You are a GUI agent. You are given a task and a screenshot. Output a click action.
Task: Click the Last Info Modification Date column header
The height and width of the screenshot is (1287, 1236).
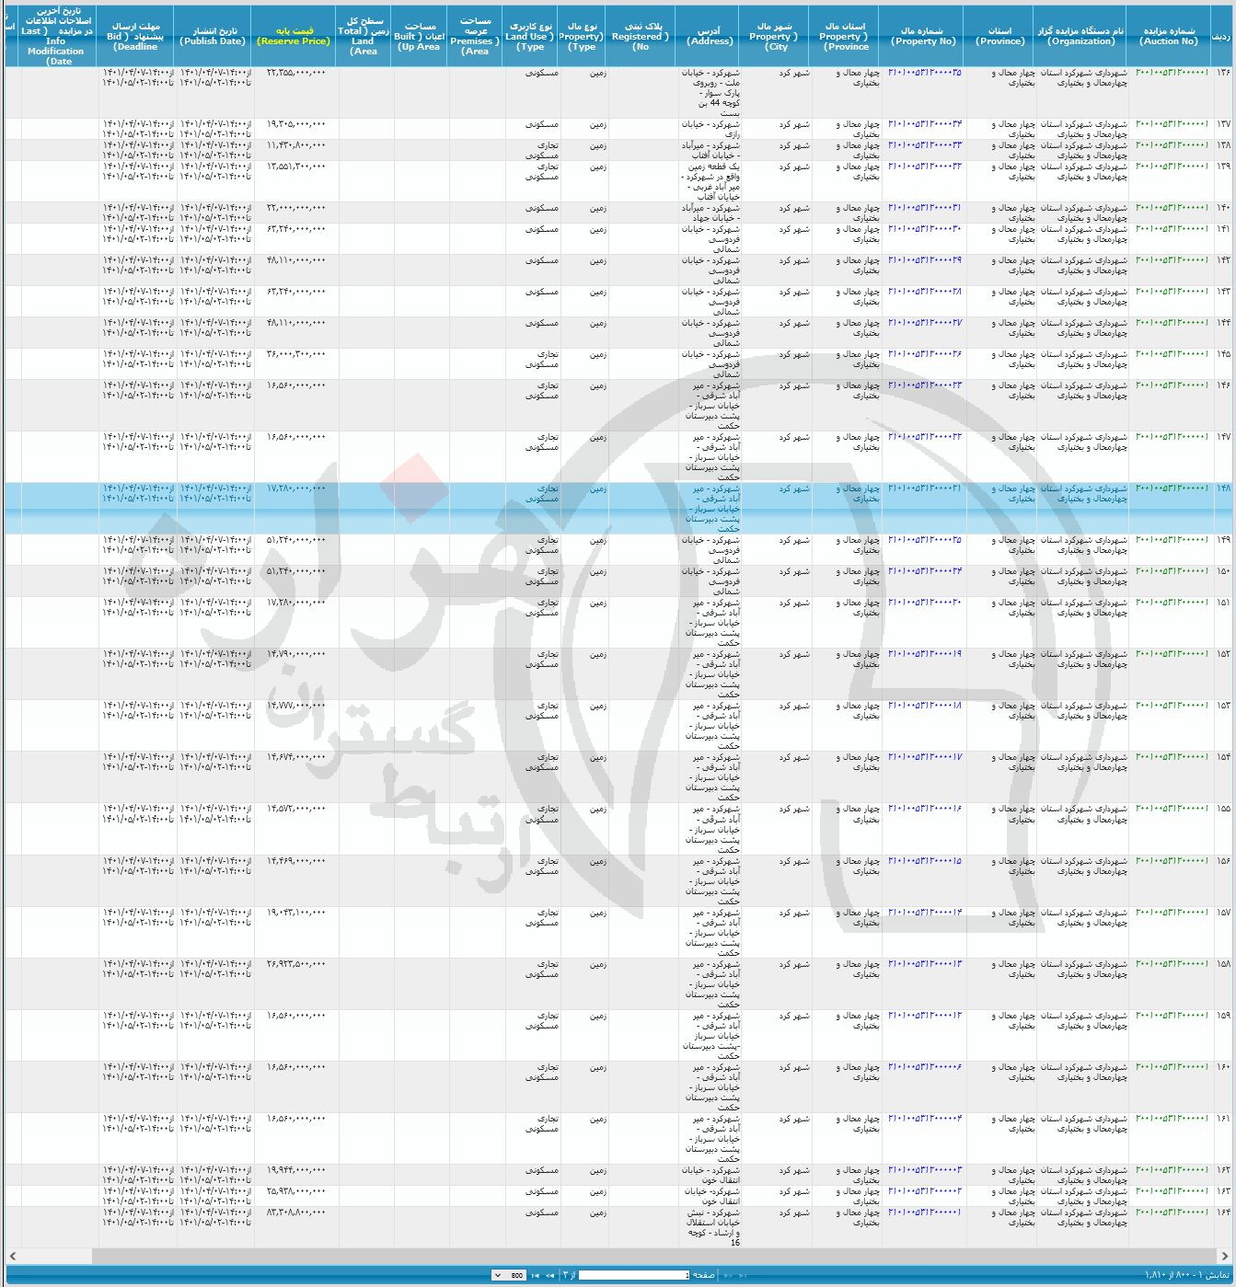59,36
